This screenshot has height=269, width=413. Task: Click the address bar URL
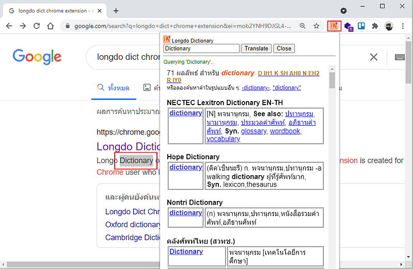[183, 26]
